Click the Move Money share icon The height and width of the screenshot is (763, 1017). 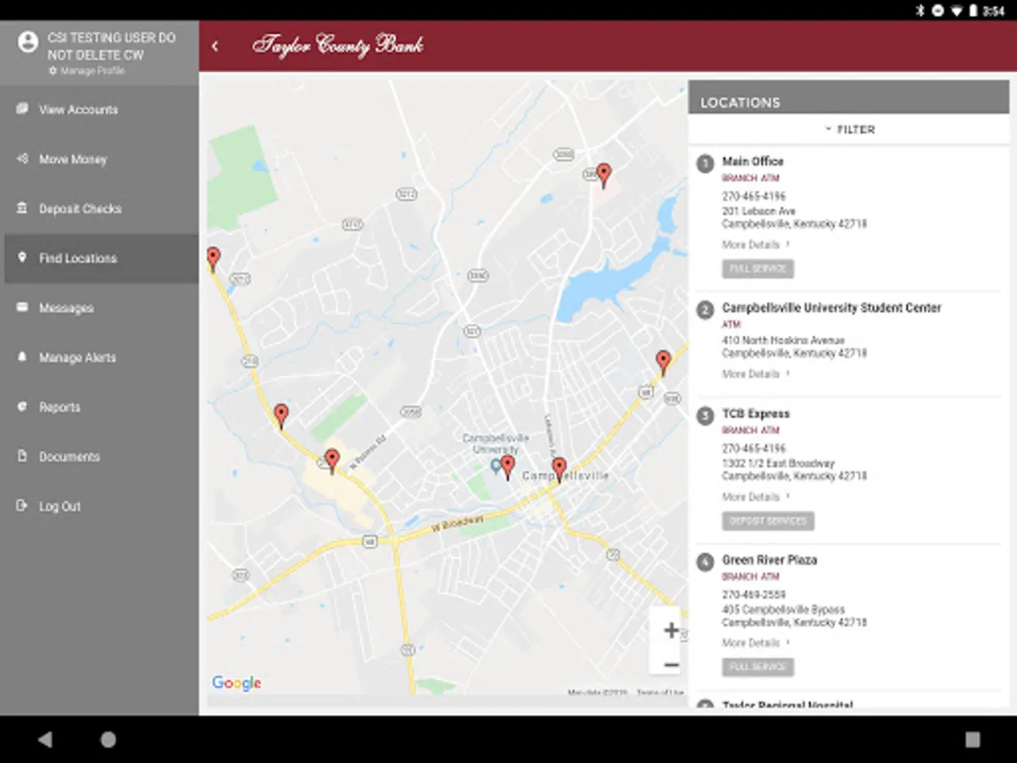(22, 159)
